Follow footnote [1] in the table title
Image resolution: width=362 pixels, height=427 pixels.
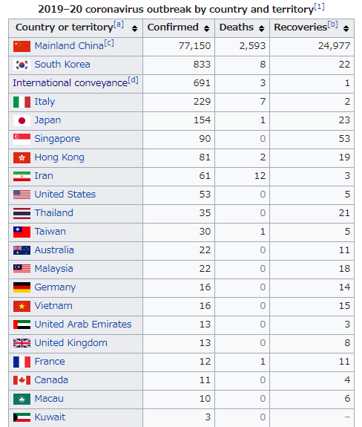pos(319,7)
